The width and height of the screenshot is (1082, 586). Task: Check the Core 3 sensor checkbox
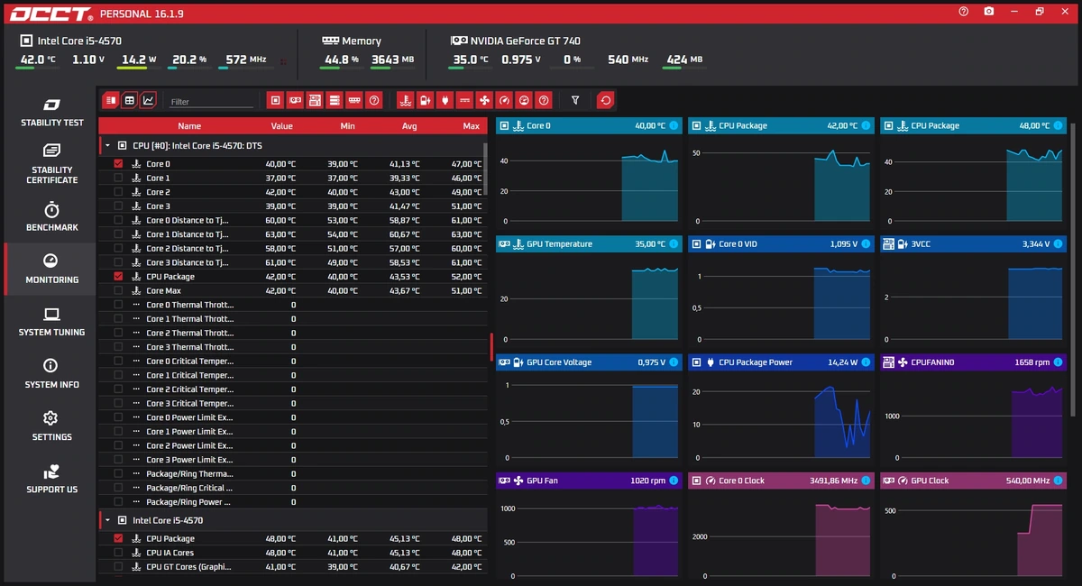(x=118, y=206)
